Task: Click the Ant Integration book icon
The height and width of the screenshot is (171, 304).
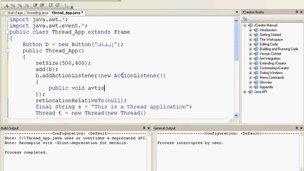Action: (x=256, y=58)
